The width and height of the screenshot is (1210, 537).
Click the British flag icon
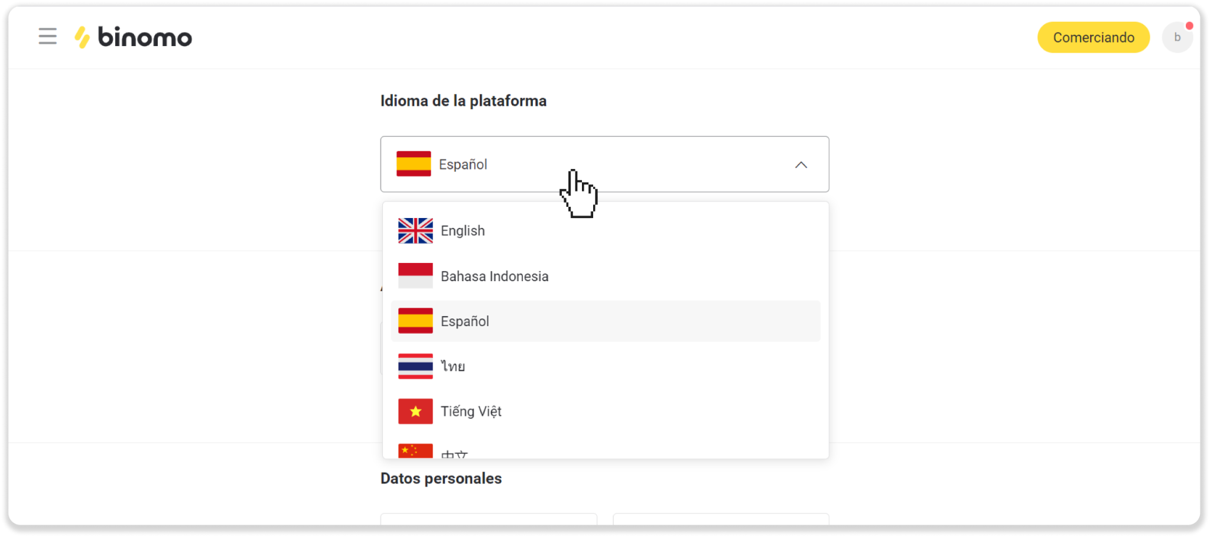[x=415, y=231]
